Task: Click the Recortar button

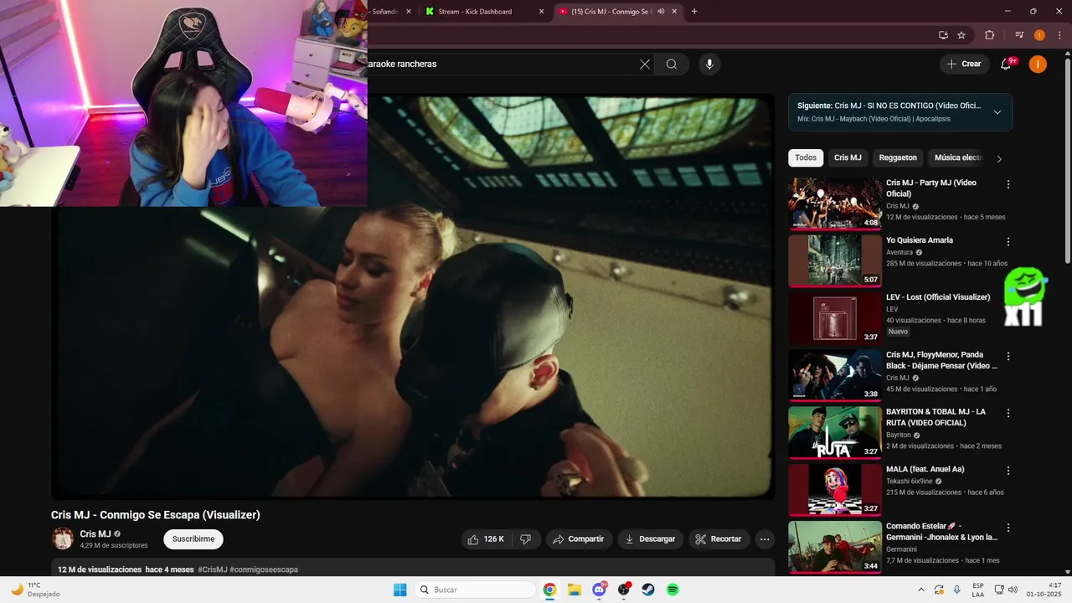Action: click(x=719, y=539)
